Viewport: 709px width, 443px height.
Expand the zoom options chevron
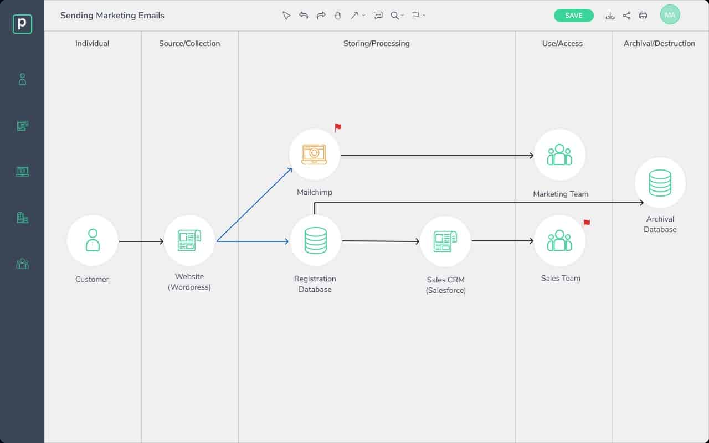(x=403, y=16)
